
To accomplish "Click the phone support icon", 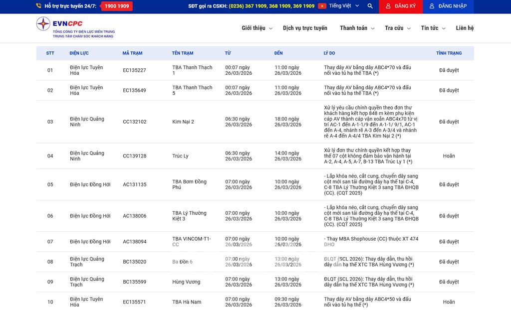I will [x=39, y=6].
